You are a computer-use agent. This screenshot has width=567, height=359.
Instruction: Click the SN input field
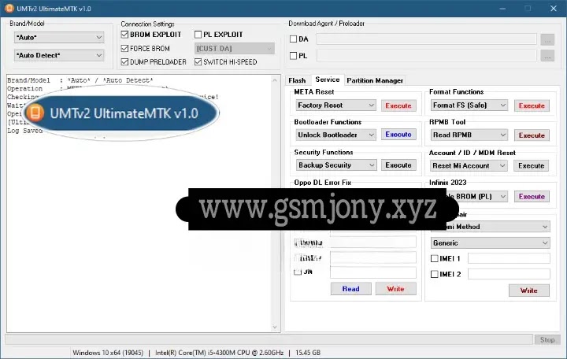click(x=372, y=272)
